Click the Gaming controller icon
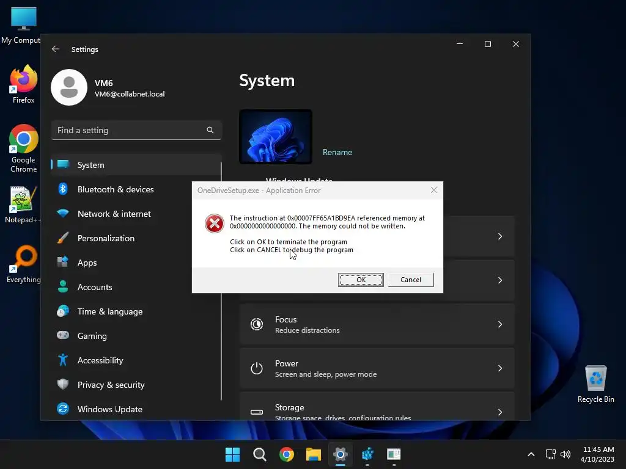This screenshot has width=626, height=469. [63, 335]
